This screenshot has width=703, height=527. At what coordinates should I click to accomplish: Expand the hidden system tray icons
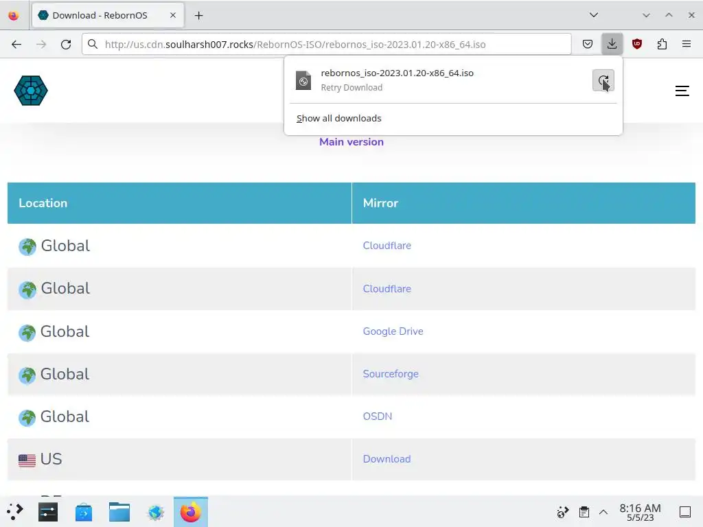pos(603,512)
